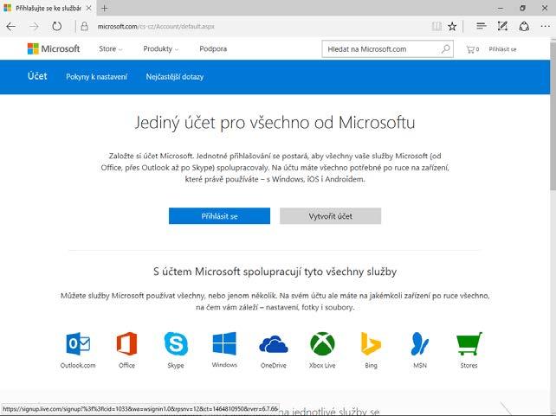Add page to favorites with star icon
The image size is (556, 416).
pyautogui.click(x=452, y=26)
